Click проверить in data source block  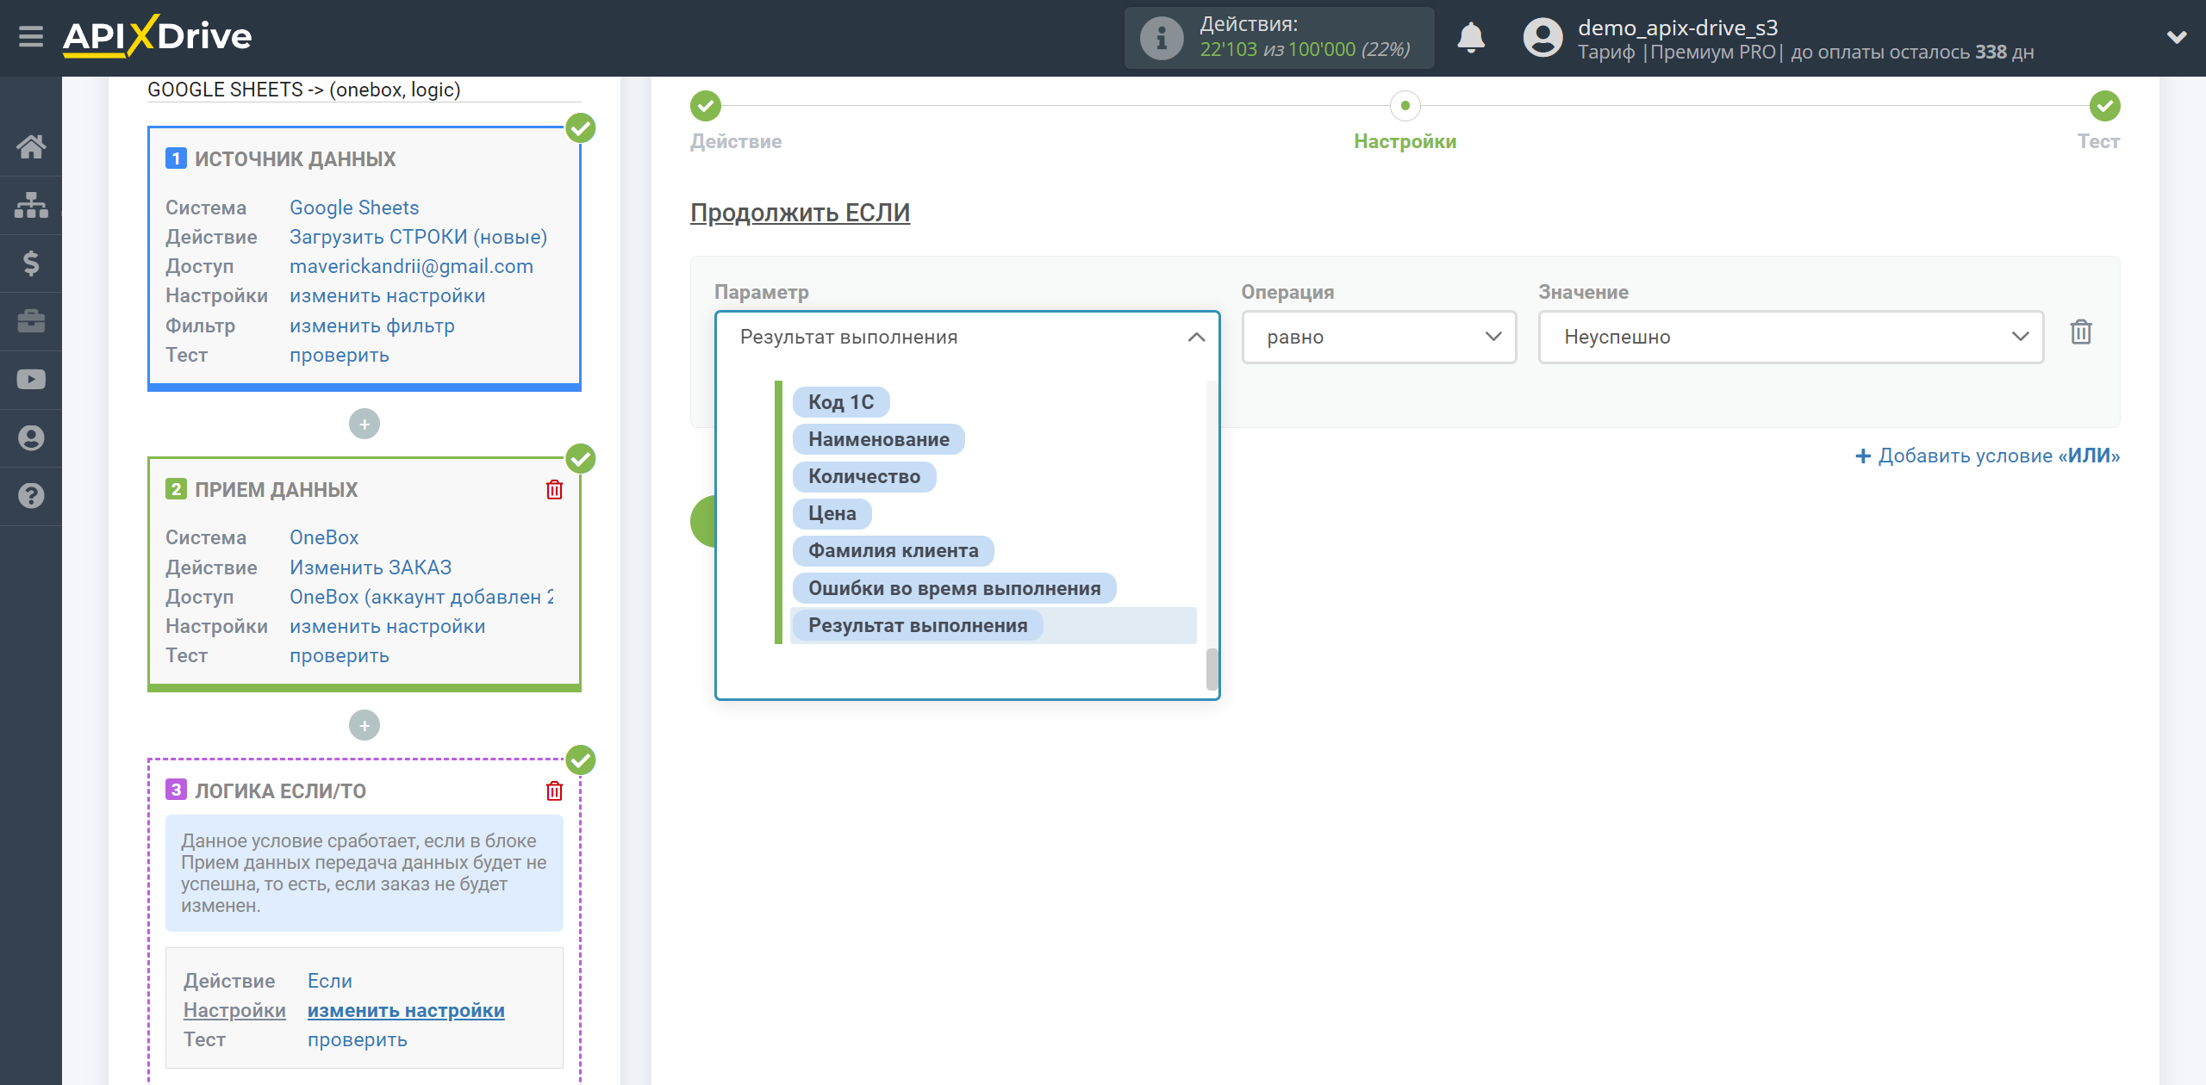(339, 355)
